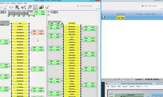
Task: Collapse the T80 route triangle expander
Action: [x=48, y=12]
